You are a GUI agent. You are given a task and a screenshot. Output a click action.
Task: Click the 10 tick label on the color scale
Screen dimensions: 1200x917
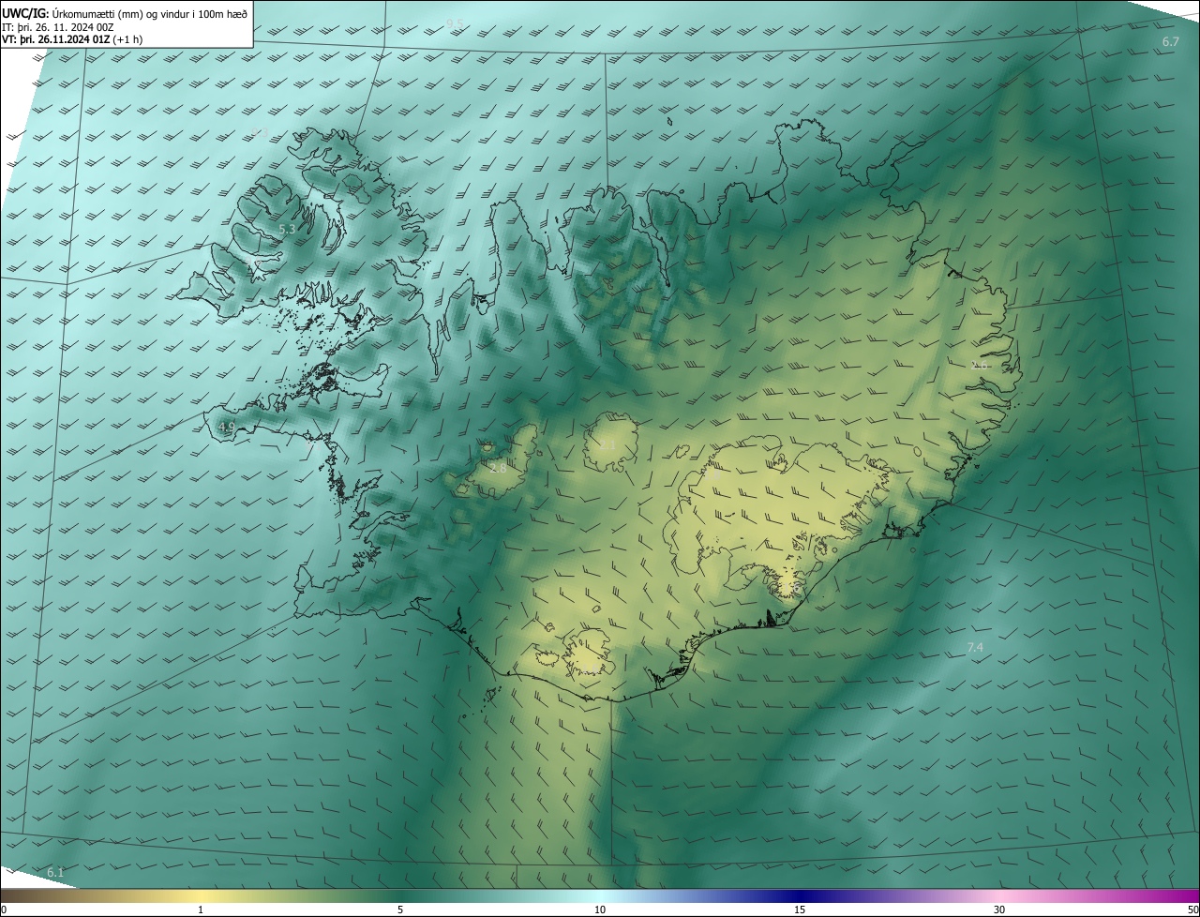point(600,910)
